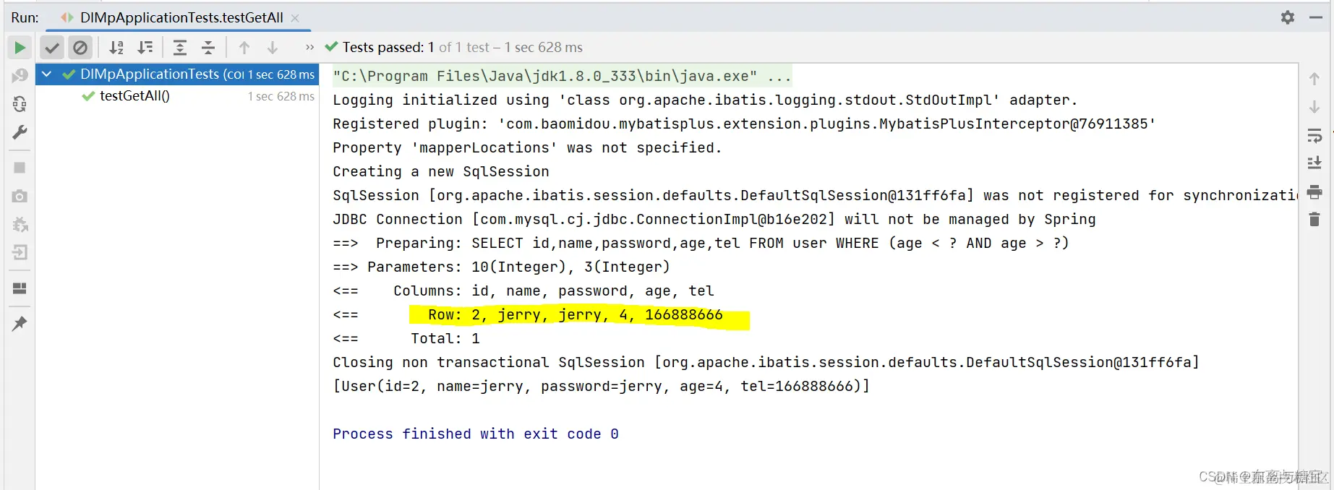Dump threads camera icon

coord(20,196)
